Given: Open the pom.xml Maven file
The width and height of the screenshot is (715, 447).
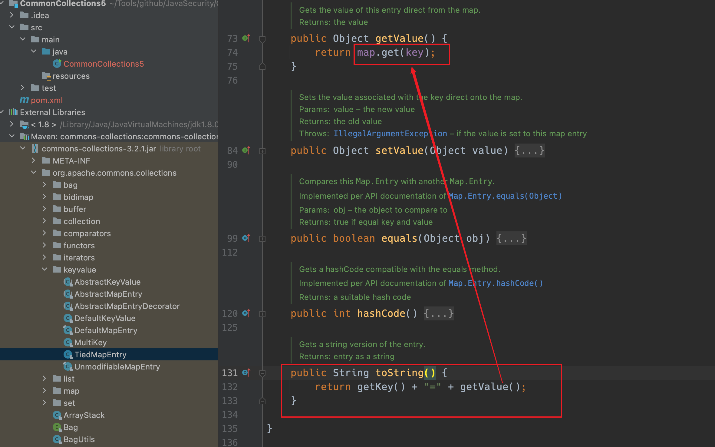Looking at the screenshot, I should point(47,100).
